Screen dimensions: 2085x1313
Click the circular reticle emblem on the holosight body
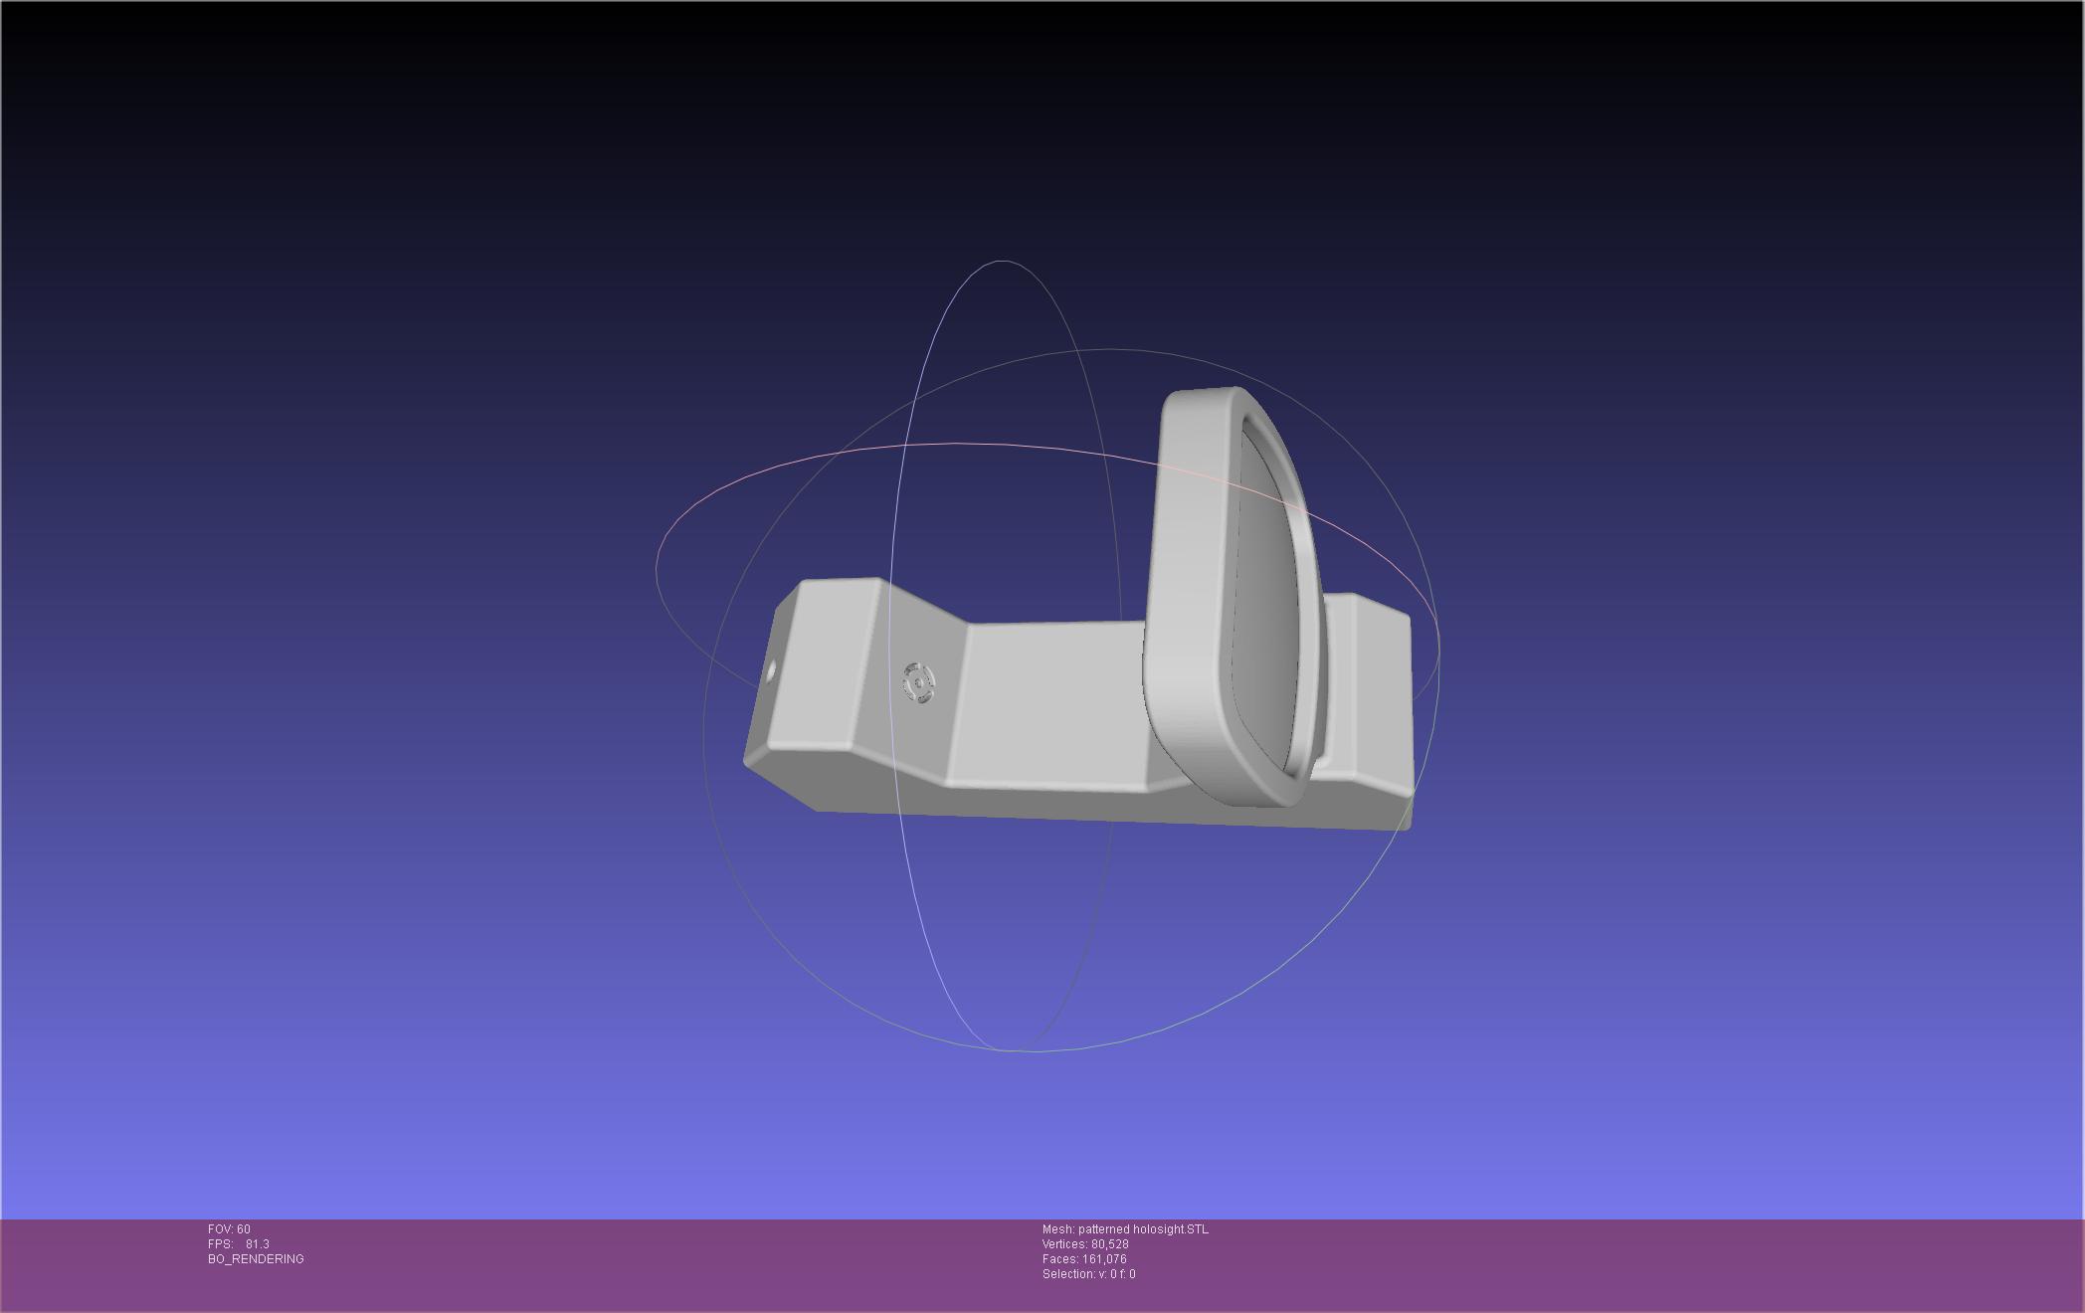[x=918, y=683]
